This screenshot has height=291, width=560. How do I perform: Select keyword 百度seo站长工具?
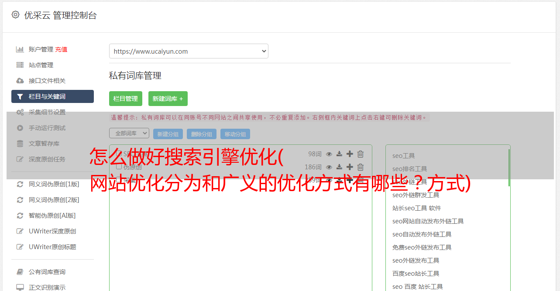[x=416, y=274]
